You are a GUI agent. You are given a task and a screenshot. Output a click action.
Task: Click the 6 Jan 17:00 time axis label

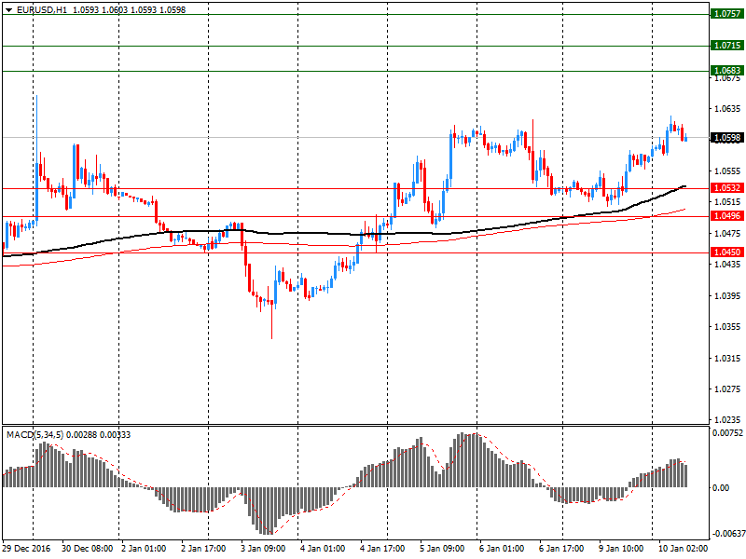coord(561,548)
